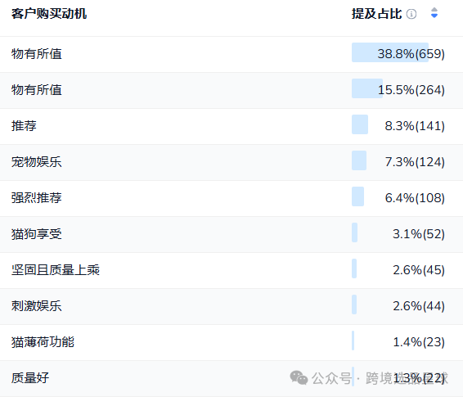Viewport: 463px width, 397px height.
Task: Click the percentage bar in the 强烈推荐 row
Action: [357, 196]
